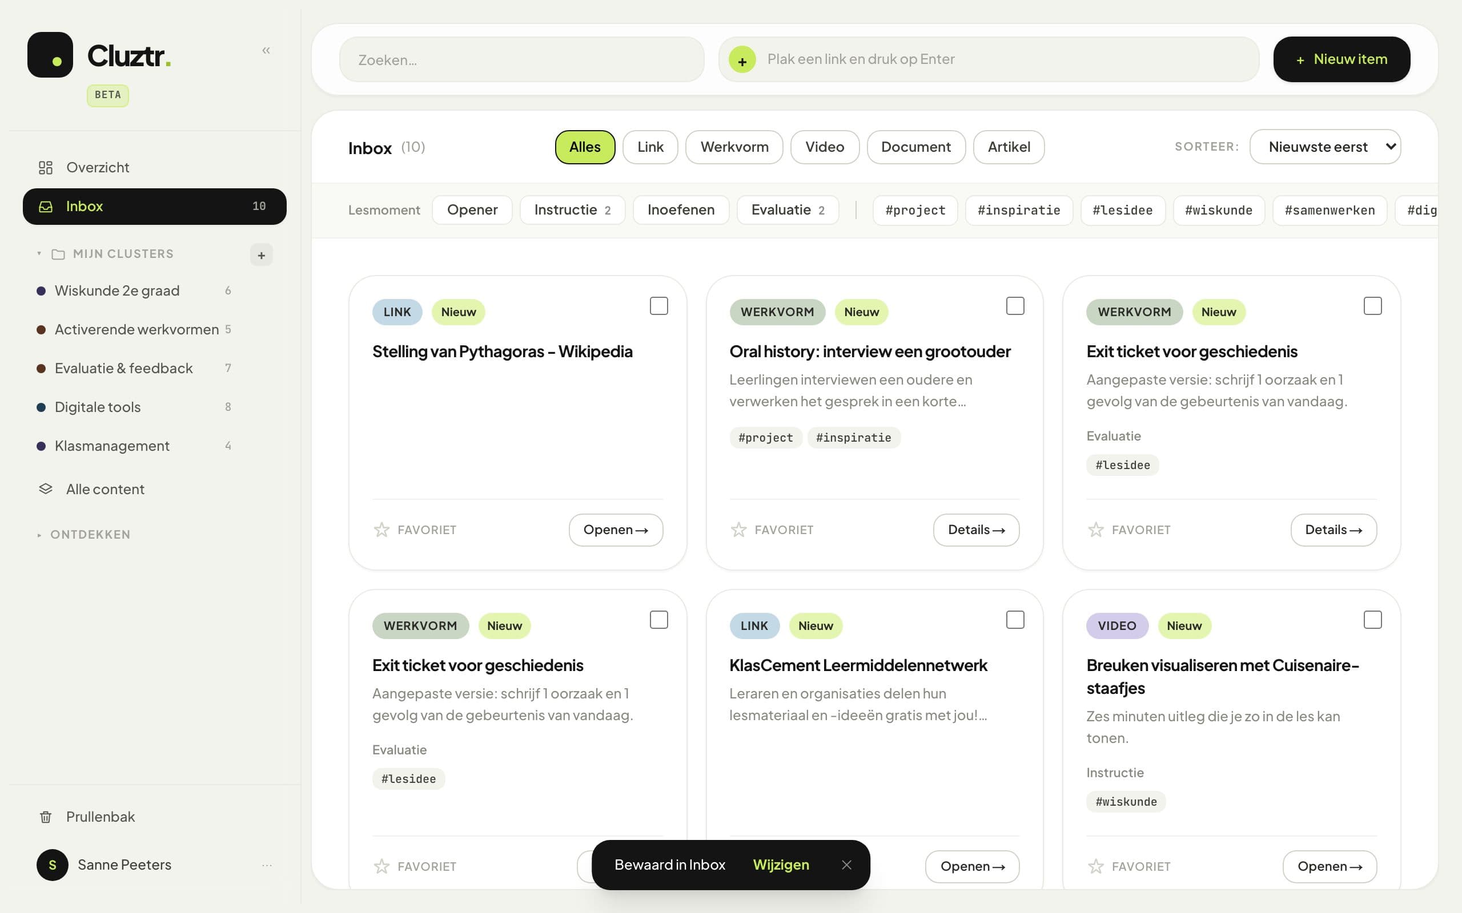
Task: Add a new cluster with plus icon
Action: pos(261,255)
